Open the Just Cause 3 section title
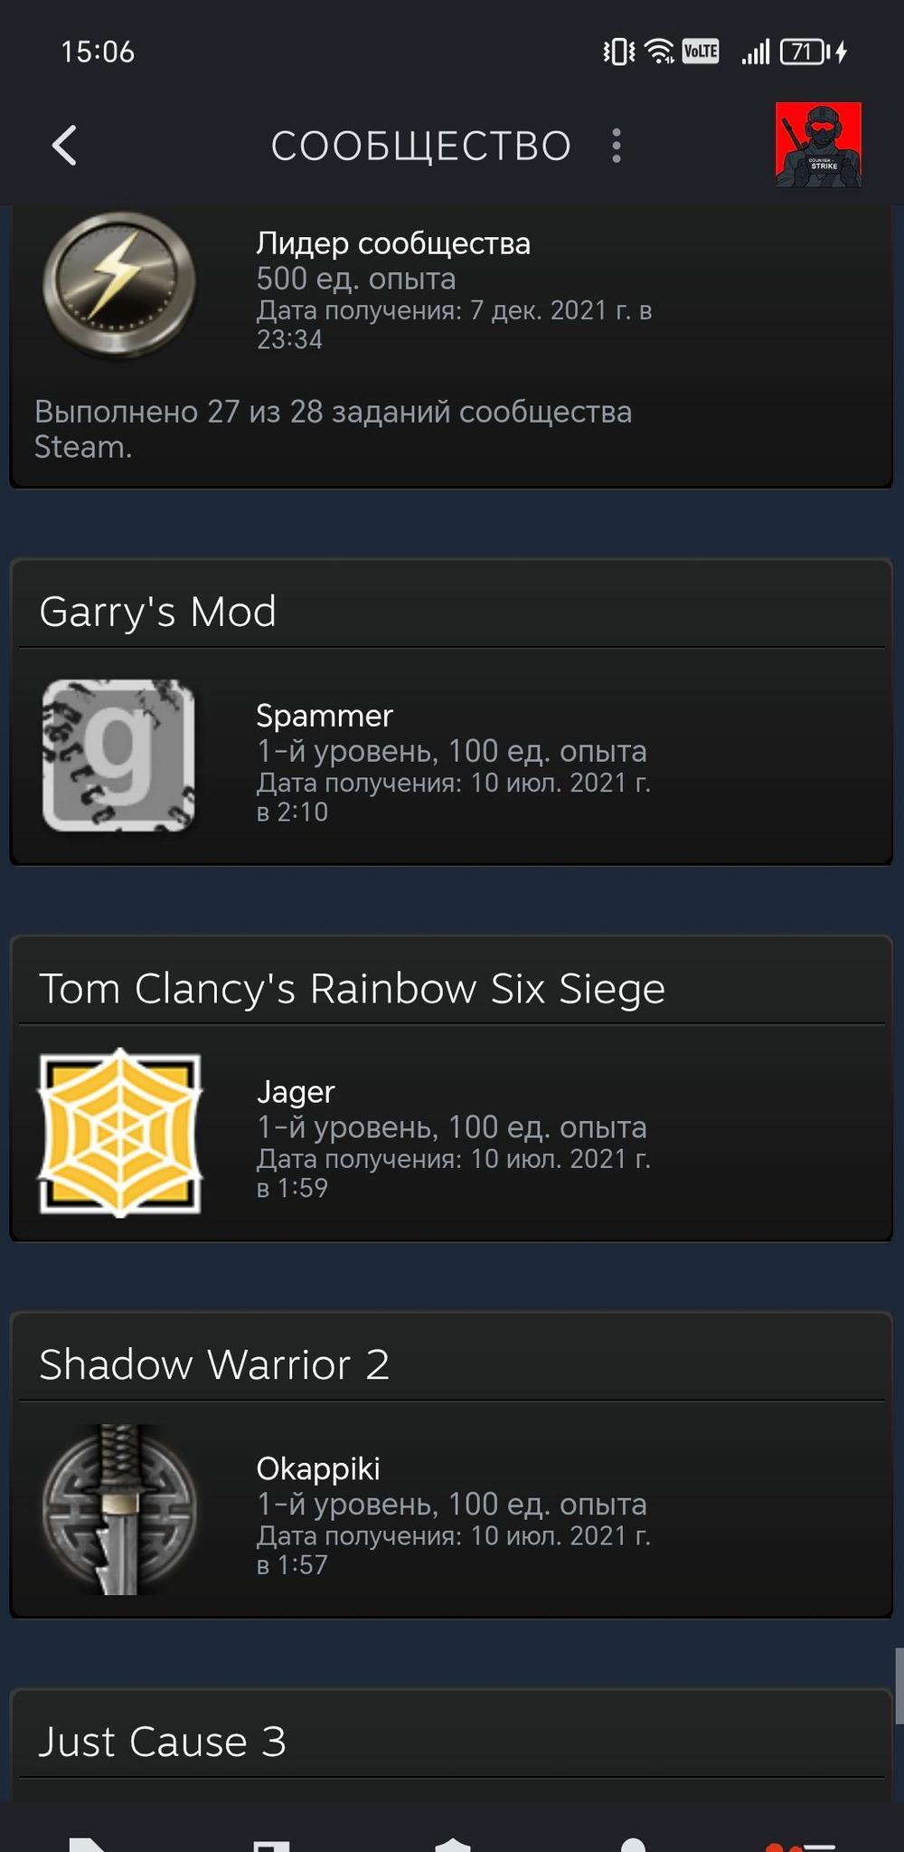Viewport: 904px width, 1852px height. (162, 1742)
